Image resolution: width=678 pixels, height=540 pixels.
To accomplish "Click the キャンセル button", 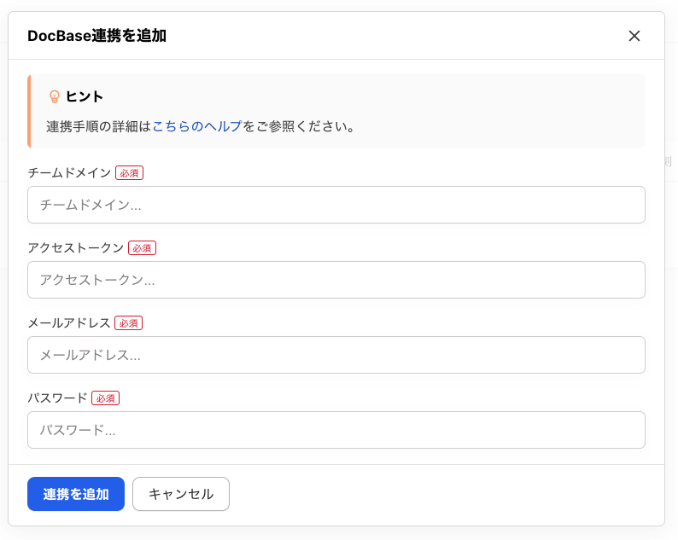I will click(x=181, y=494).
